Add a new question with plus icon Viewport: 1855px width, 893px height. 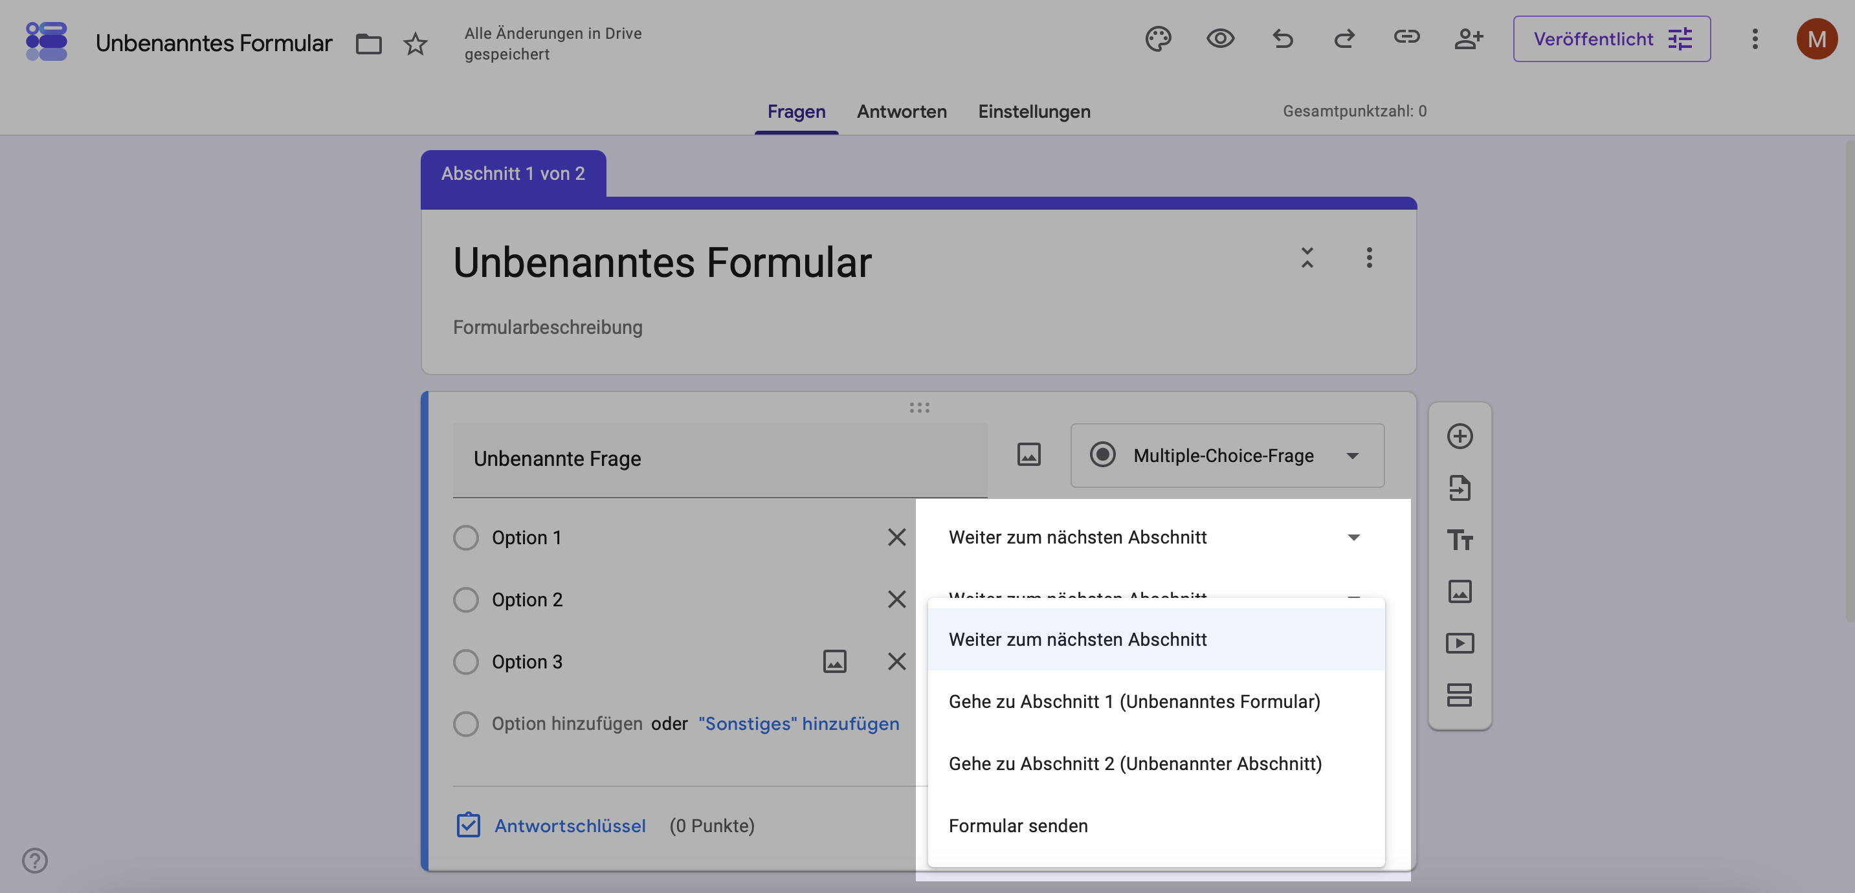pyautogui.click(x=1460, y=436)
